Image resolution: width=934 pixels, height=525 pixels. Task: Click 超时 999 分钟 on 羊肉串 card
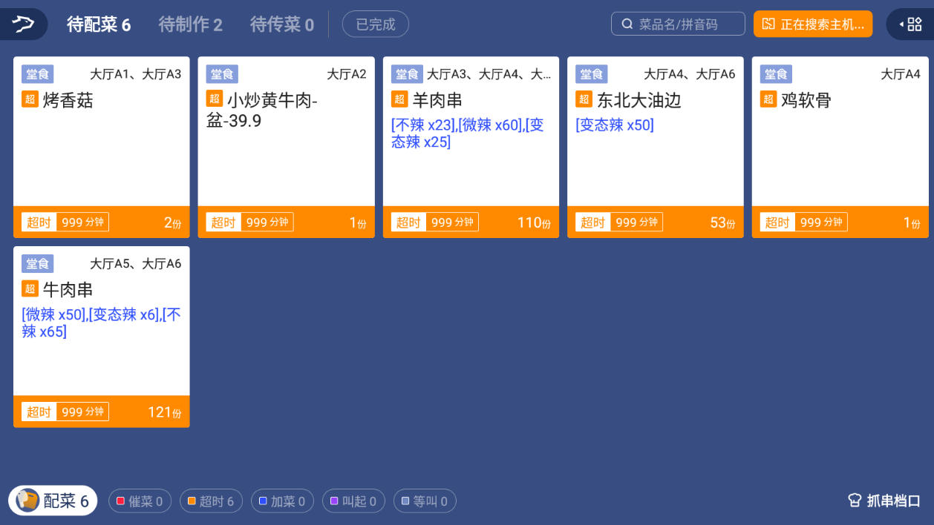pos(435,222)
